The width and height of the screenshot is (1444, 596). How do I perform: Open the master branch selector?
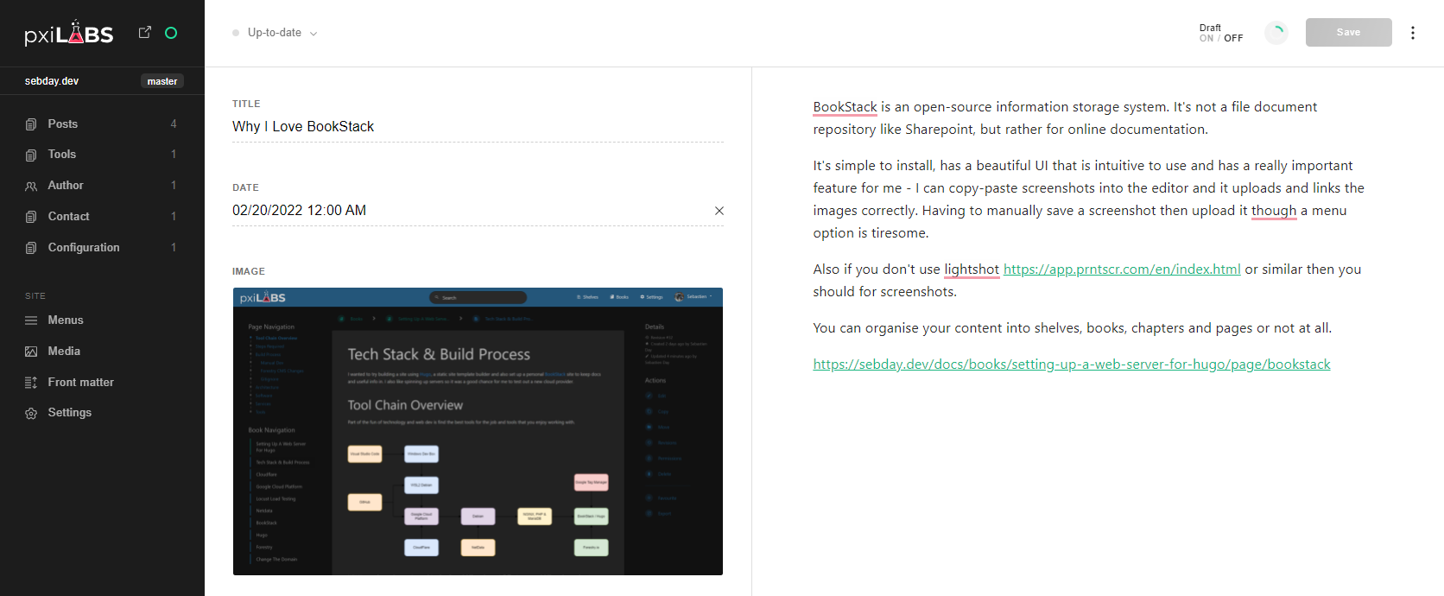click(161, 81)
